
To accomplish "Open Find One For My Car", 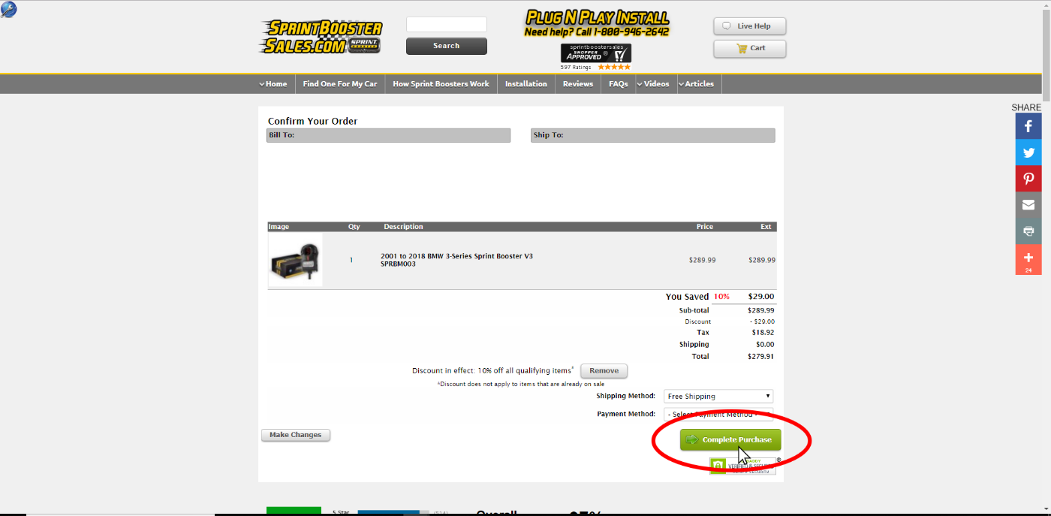I will tap(340, 84).
